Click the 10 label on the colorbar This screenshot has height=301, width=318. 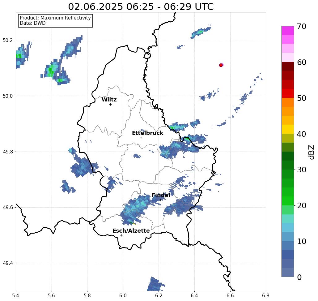pos(301,241)
